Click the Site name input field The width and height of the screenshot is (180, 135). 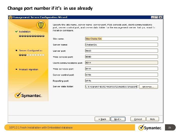pyautogui.click(x=121, y=39)
